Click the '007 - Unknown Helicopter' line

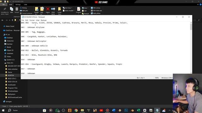point(34,41)
